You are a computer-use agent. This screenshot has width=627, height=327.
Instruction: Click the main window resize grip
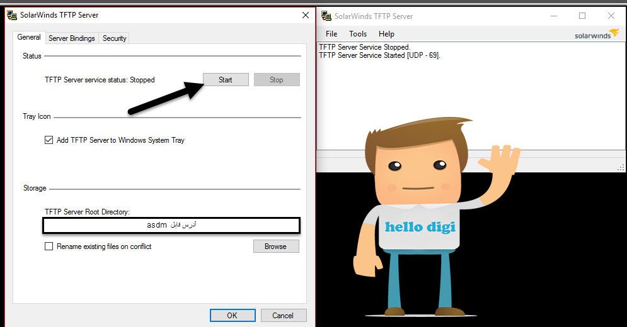(x=621, y=168)
